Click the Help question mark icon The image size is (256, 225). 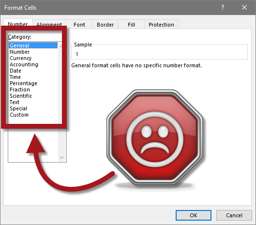pyautogui.click(x=223, y=8)
